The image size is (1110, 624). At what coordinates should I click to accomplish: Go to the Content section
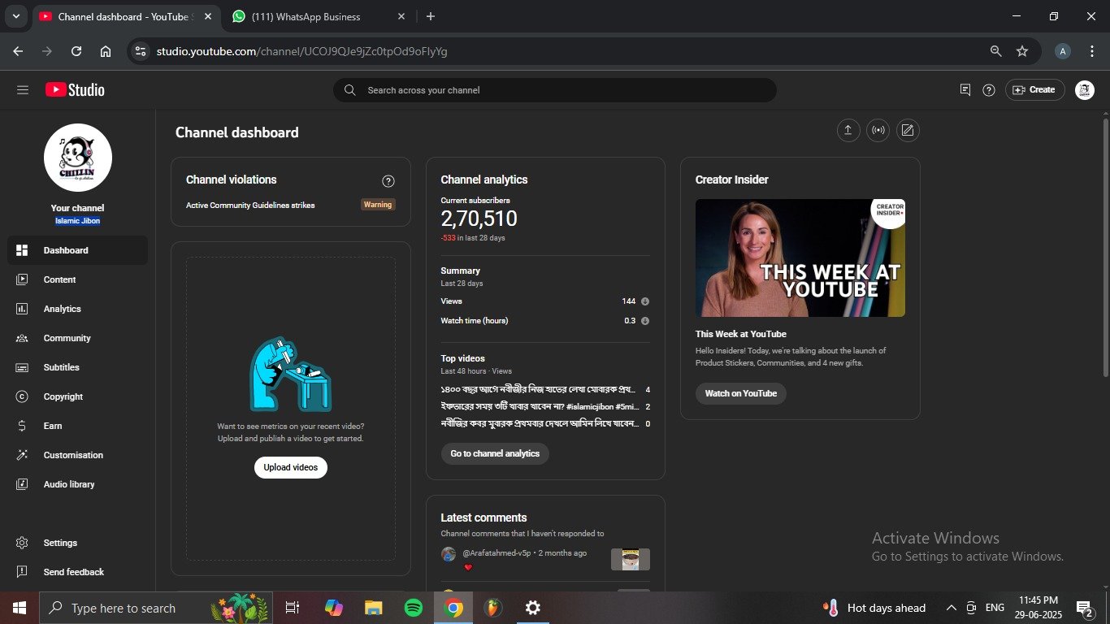(x=77, y=279)
